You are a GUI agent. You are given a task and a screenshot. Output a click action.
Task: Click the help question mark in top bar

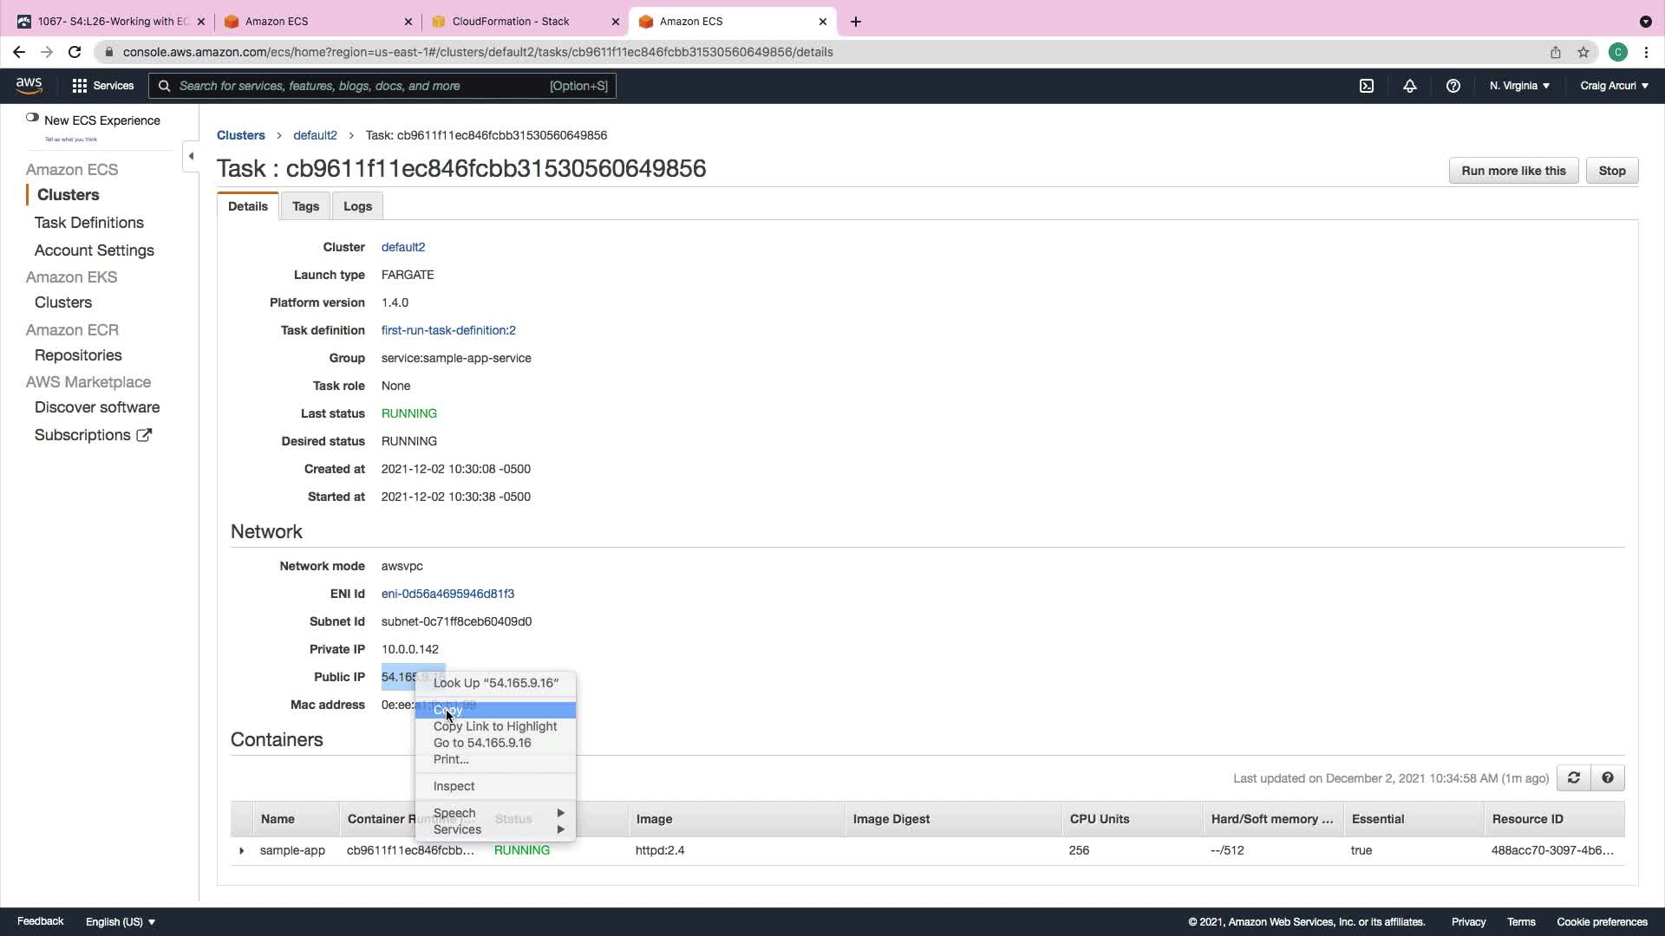(1453, 86)
